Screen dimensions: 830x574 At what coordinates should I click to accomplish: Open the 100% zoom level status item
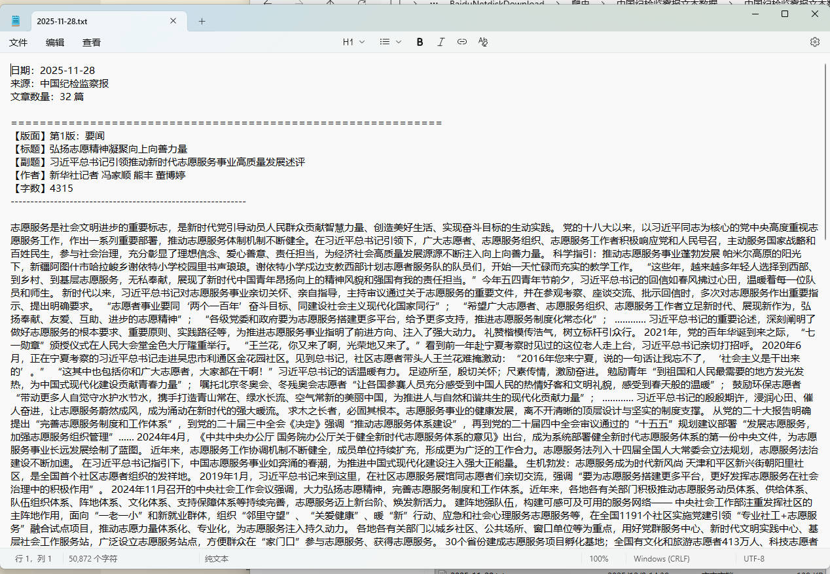[599, 559]
